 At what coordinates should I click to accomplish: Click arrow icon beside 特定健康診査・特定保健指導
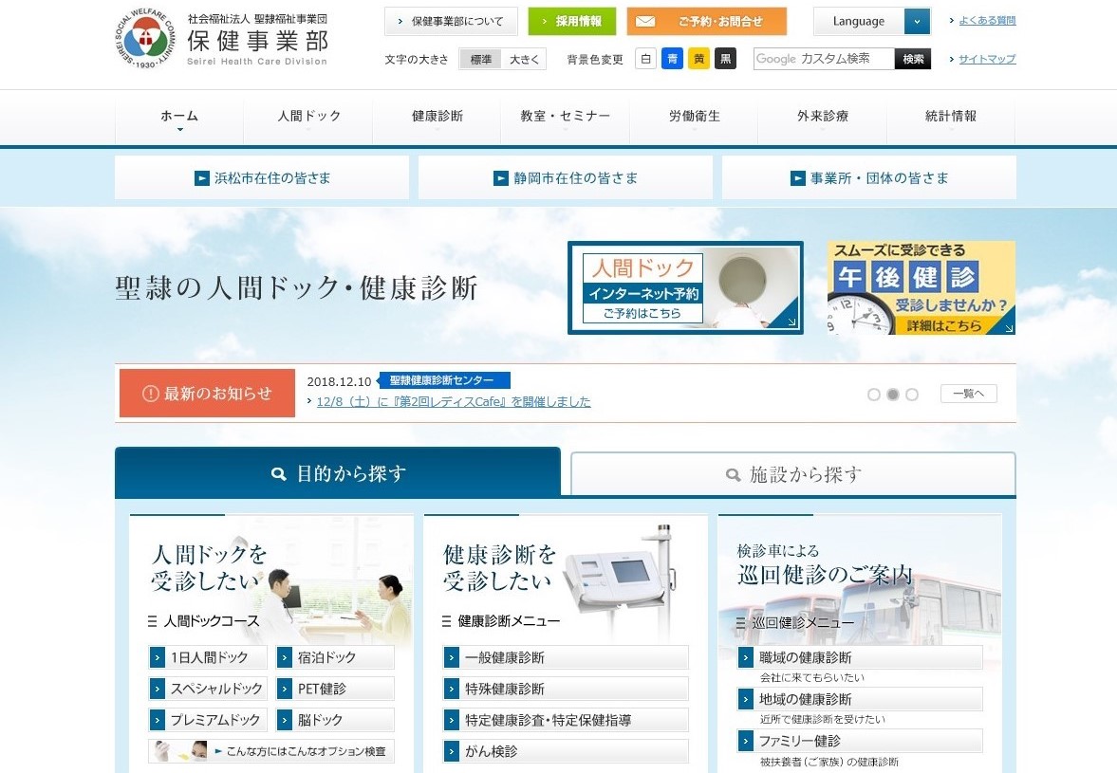point(451,720)
